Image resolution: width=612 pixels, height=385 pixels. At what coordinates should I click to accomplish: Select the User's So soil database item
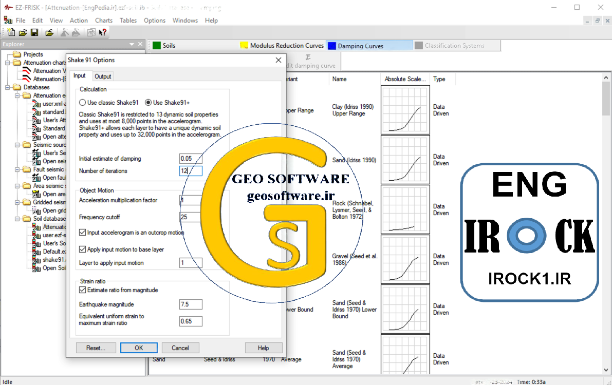(x=49, y=243)
